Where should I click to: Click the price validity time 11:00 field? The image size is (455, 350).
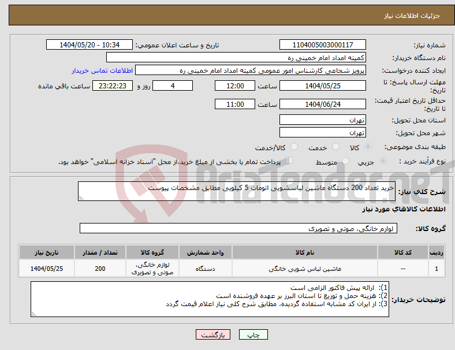coord(235,104)
